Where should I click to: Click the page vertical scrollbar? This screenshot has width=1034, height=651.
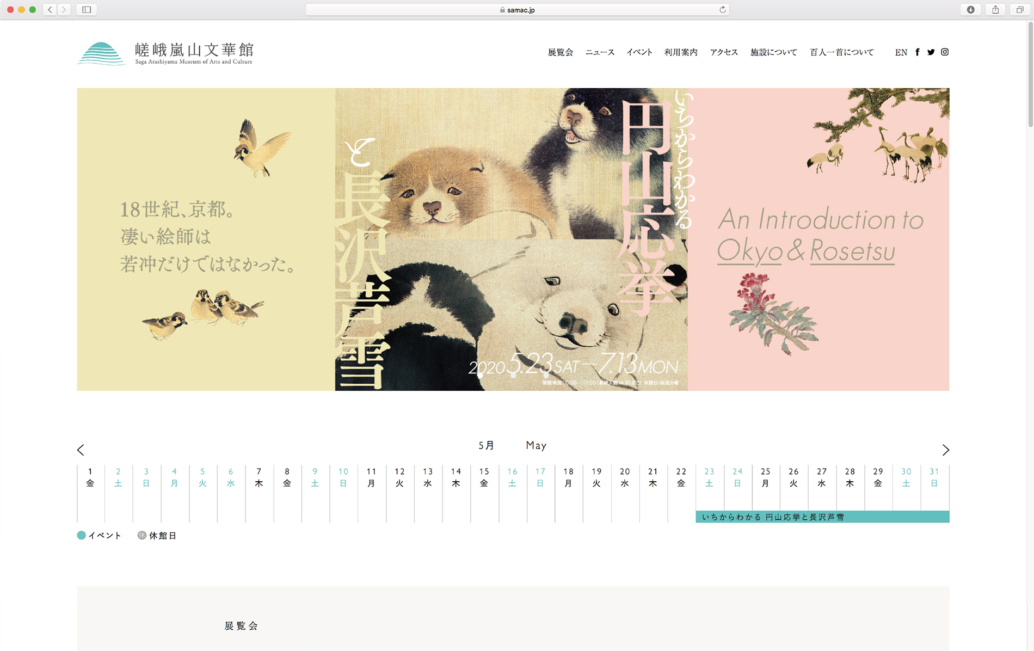click(x=1030, y=74)
